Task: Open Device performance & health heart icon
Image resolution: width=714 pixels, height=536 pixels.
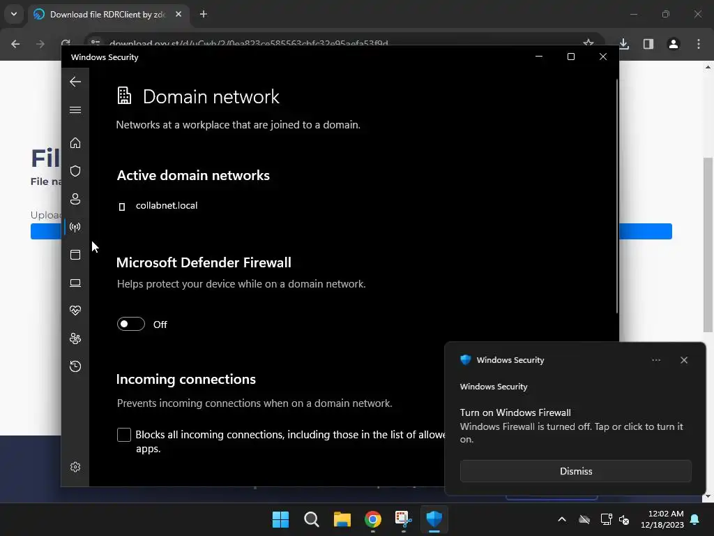Action: pos(75,311)
